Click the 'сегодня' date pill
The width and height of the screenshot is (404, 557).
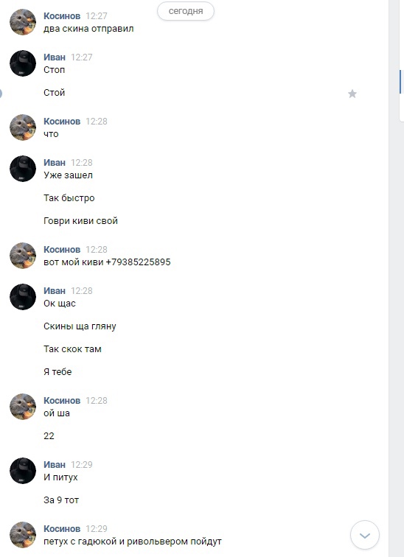pyautogui.click(x=186, y=11)
